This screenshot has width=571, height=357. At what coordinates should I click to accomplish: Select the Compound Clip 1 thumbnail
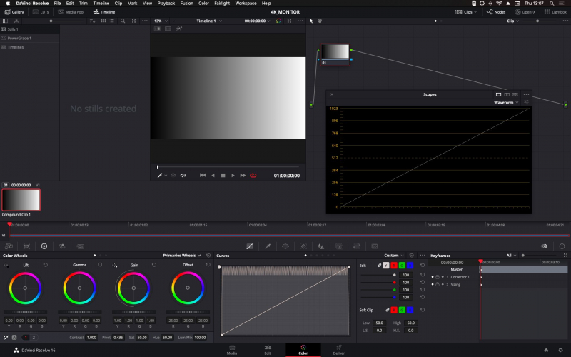tap(21, 199)
